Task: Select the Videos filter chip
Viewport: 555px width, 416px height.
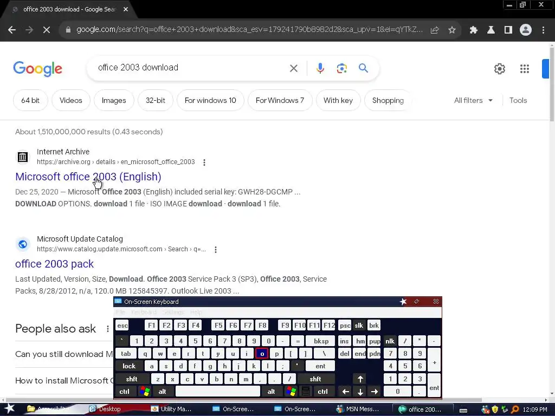Action: (71, 100)
